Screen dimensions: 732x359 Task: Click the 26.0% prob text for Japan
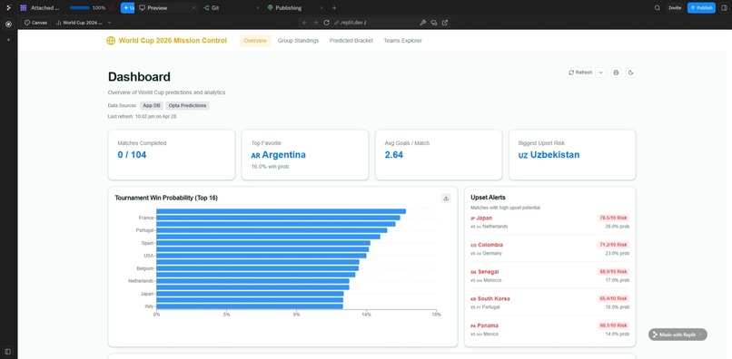618,227
